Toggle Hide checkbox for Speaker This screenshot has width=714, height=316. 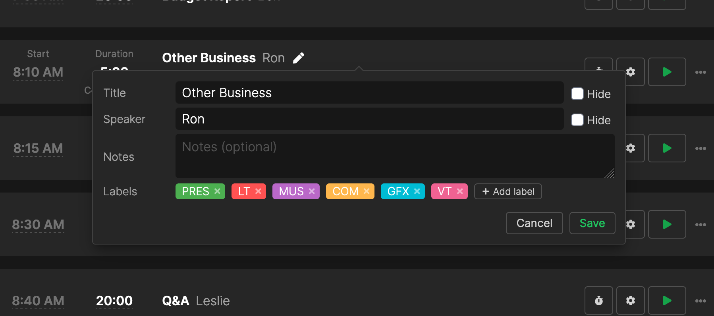click(x=577, y=120)
